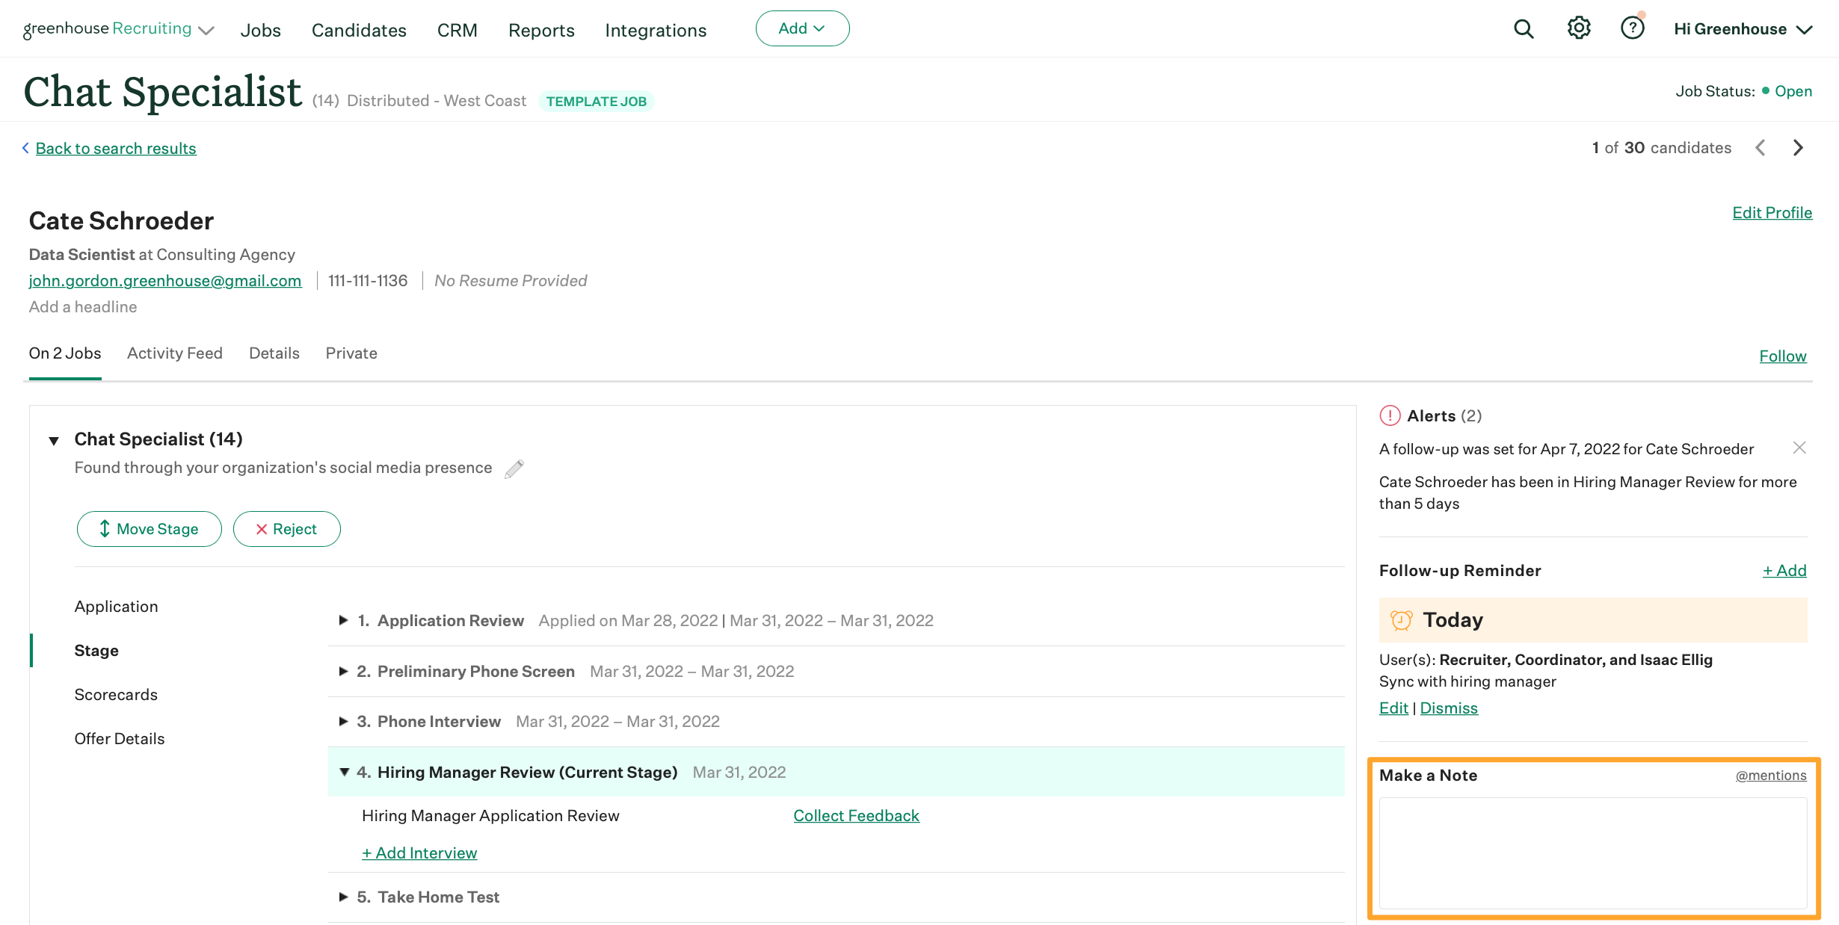This screenshot has width=1839, height=925.
Task: Switch to the Details tab
Action: [x=273, y=353]
